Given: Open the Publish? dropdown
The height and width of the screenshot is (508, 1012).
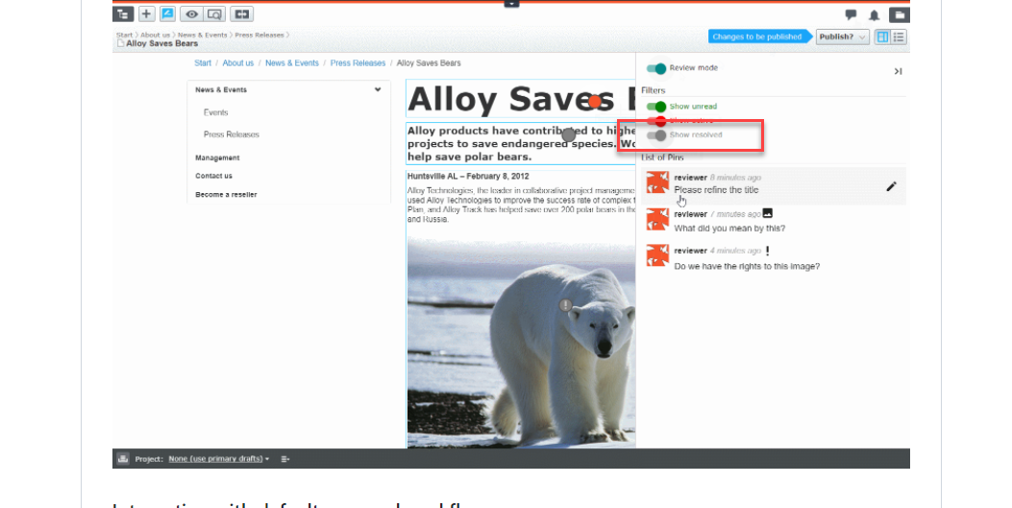Looking at the screenshot, I should 842,36.
